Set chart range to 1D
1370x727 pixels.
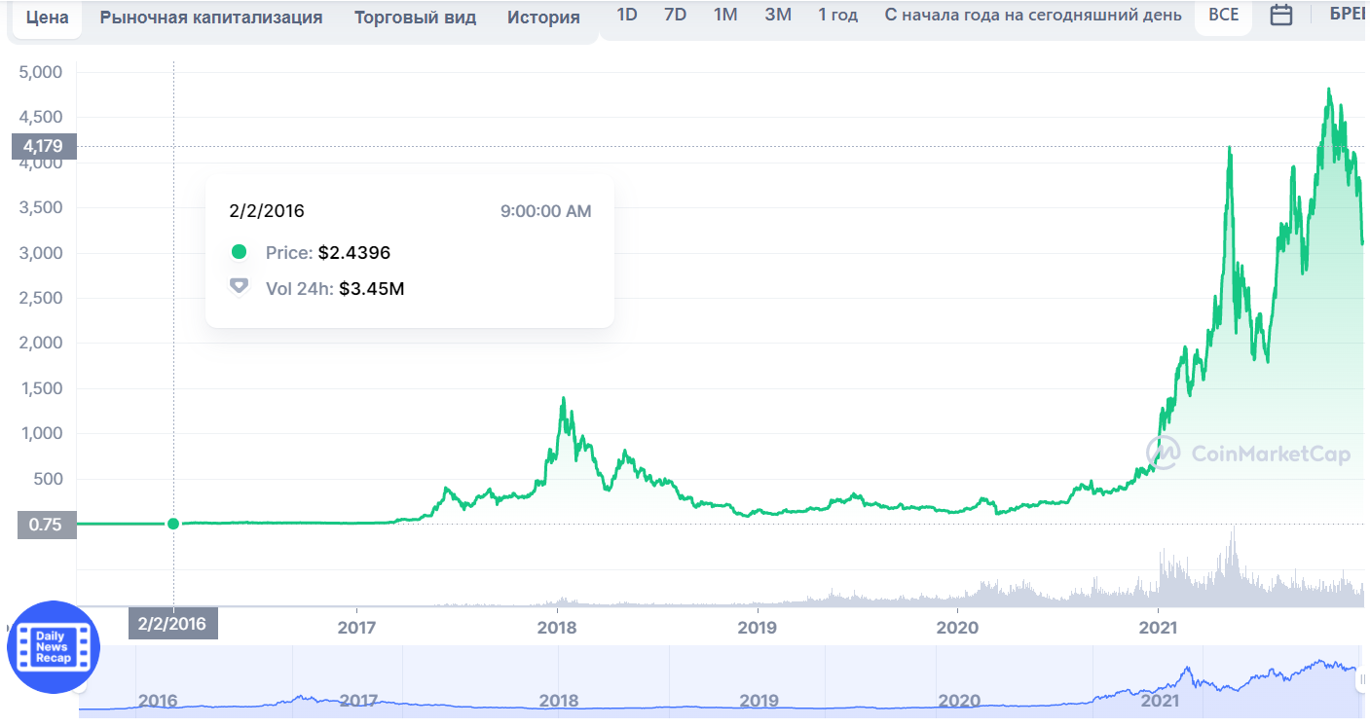click(x=627, y=16)
